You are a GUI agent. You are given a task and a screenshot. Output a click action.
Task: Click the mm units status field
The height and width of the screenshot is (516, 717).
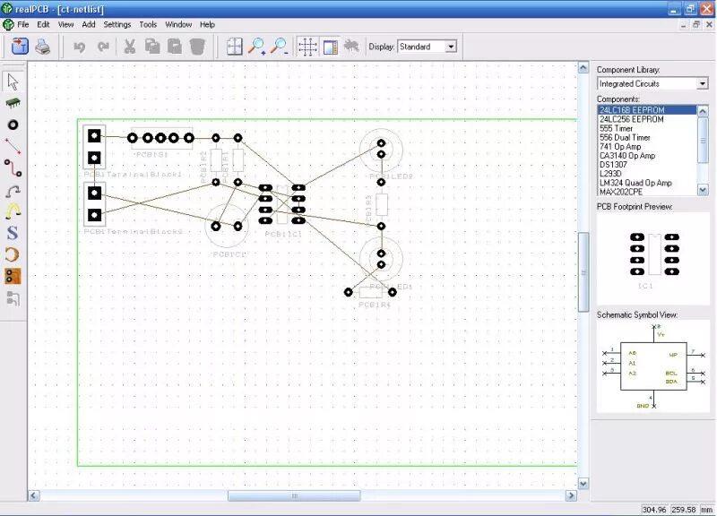[706, 509]
